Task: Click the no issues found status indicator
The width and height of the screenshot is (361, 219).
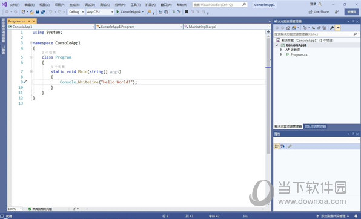Action: pyautogui.click(x=41, y=209)
